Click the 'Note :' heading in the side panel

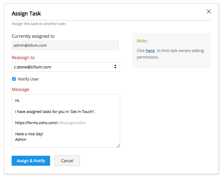pyautogui.click(x=143, y=41)
